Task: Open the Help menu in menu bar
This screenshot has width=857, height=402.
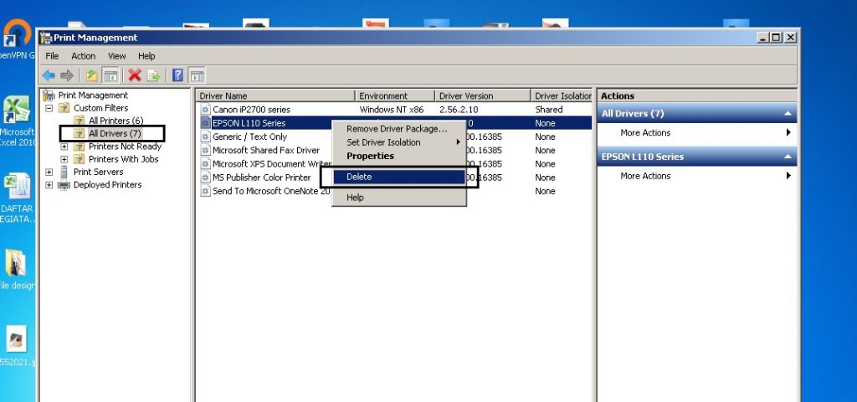Action: pos(146,56)
